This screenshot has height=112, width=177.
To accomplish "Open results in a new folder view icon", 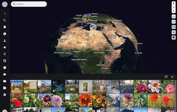I will point(166,77).
